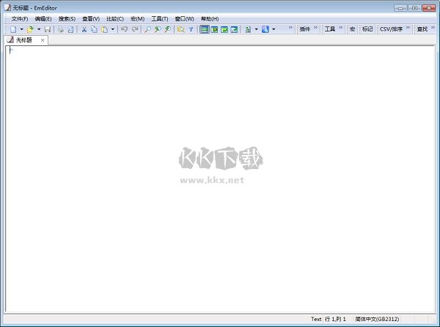The height and width of the screenshot is (327, 440).
Task: Click the 简体中文(GB2312) encoding status
Action: (x=377, y=319)
